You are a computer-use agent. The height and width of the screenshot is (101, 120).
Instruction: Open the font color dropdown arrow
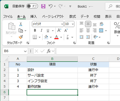(61, 37)
